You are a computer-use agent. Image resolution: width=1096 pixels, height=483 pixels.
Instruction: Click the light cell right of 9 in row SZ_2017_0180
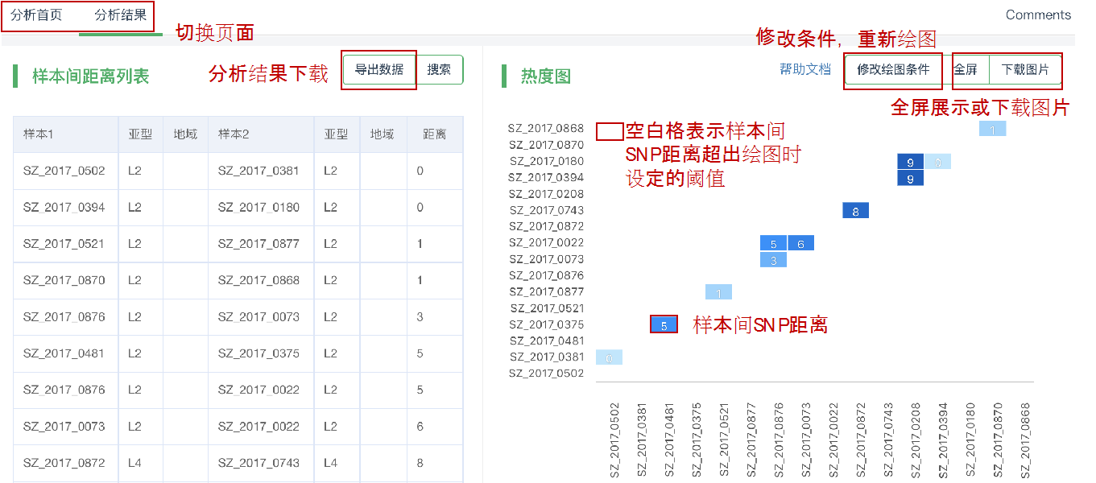(937, 162)
